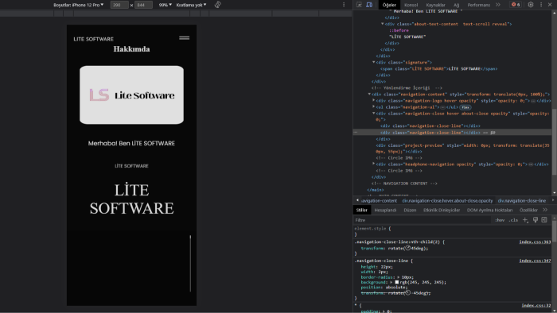Click the Filtre styles filter field

tap(423, 220)
